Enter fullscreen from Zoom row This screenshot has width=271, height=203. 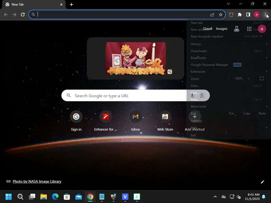click(262, 79)
